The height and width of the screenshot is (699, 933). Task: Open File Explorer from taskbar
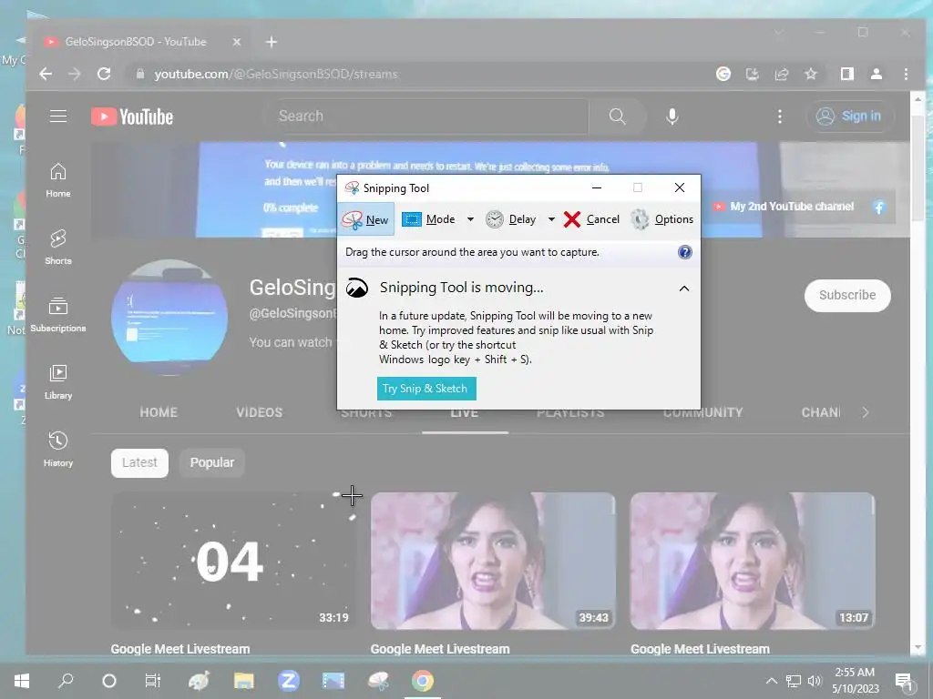(x=244, y=681)
